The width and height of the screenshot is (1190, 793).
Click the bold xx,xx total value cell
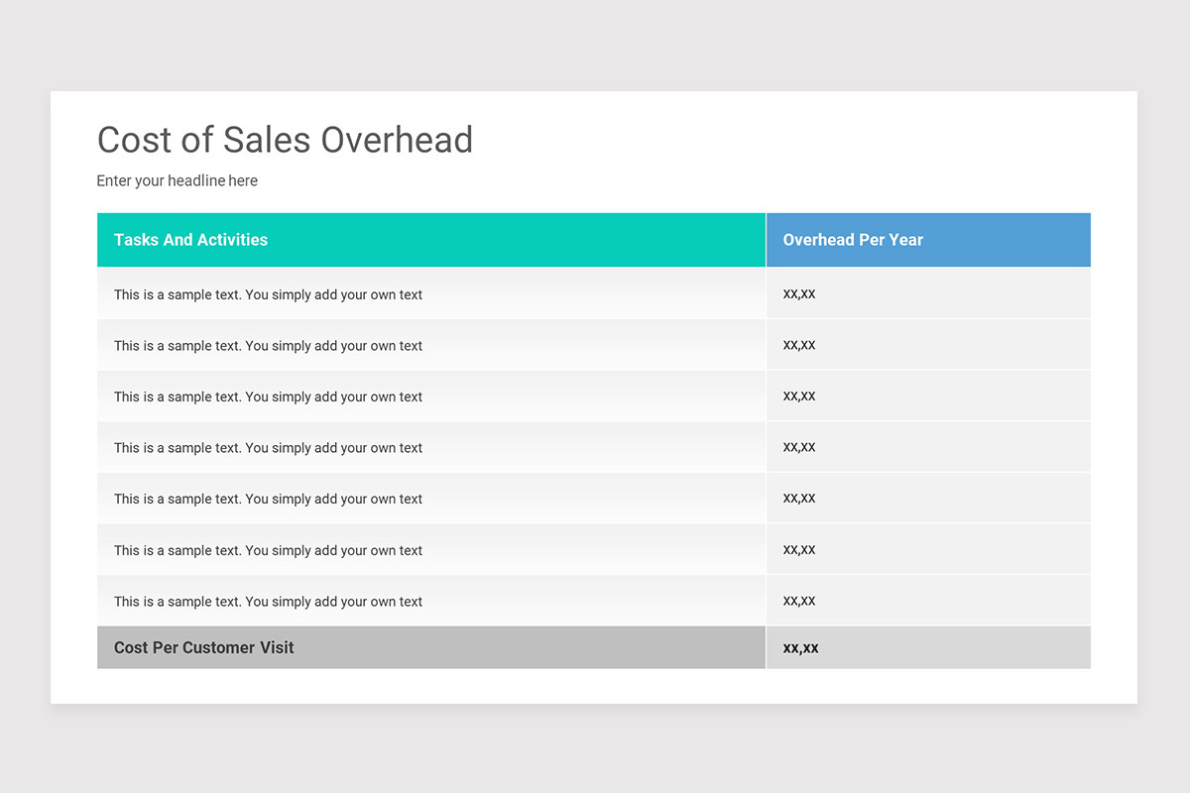coord(798,647)
